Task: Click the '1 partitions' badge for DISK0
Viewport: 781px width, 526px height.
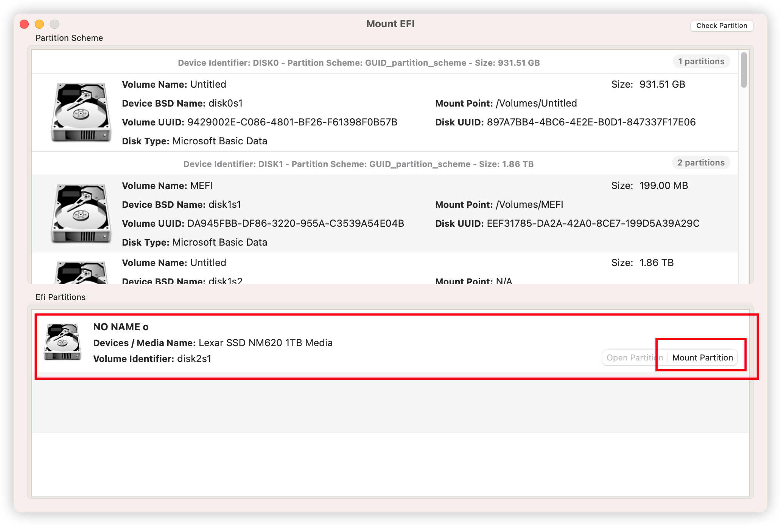Action: (701, 62)
